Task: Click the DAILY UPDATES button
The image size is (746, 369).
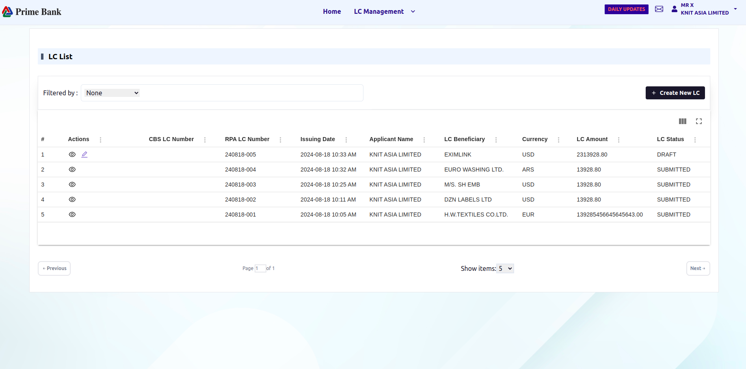Action: click(626, 9)
